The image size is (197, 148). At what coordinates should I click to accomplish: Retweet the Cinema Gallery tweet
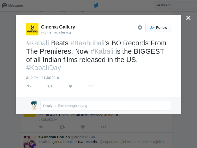50,86
